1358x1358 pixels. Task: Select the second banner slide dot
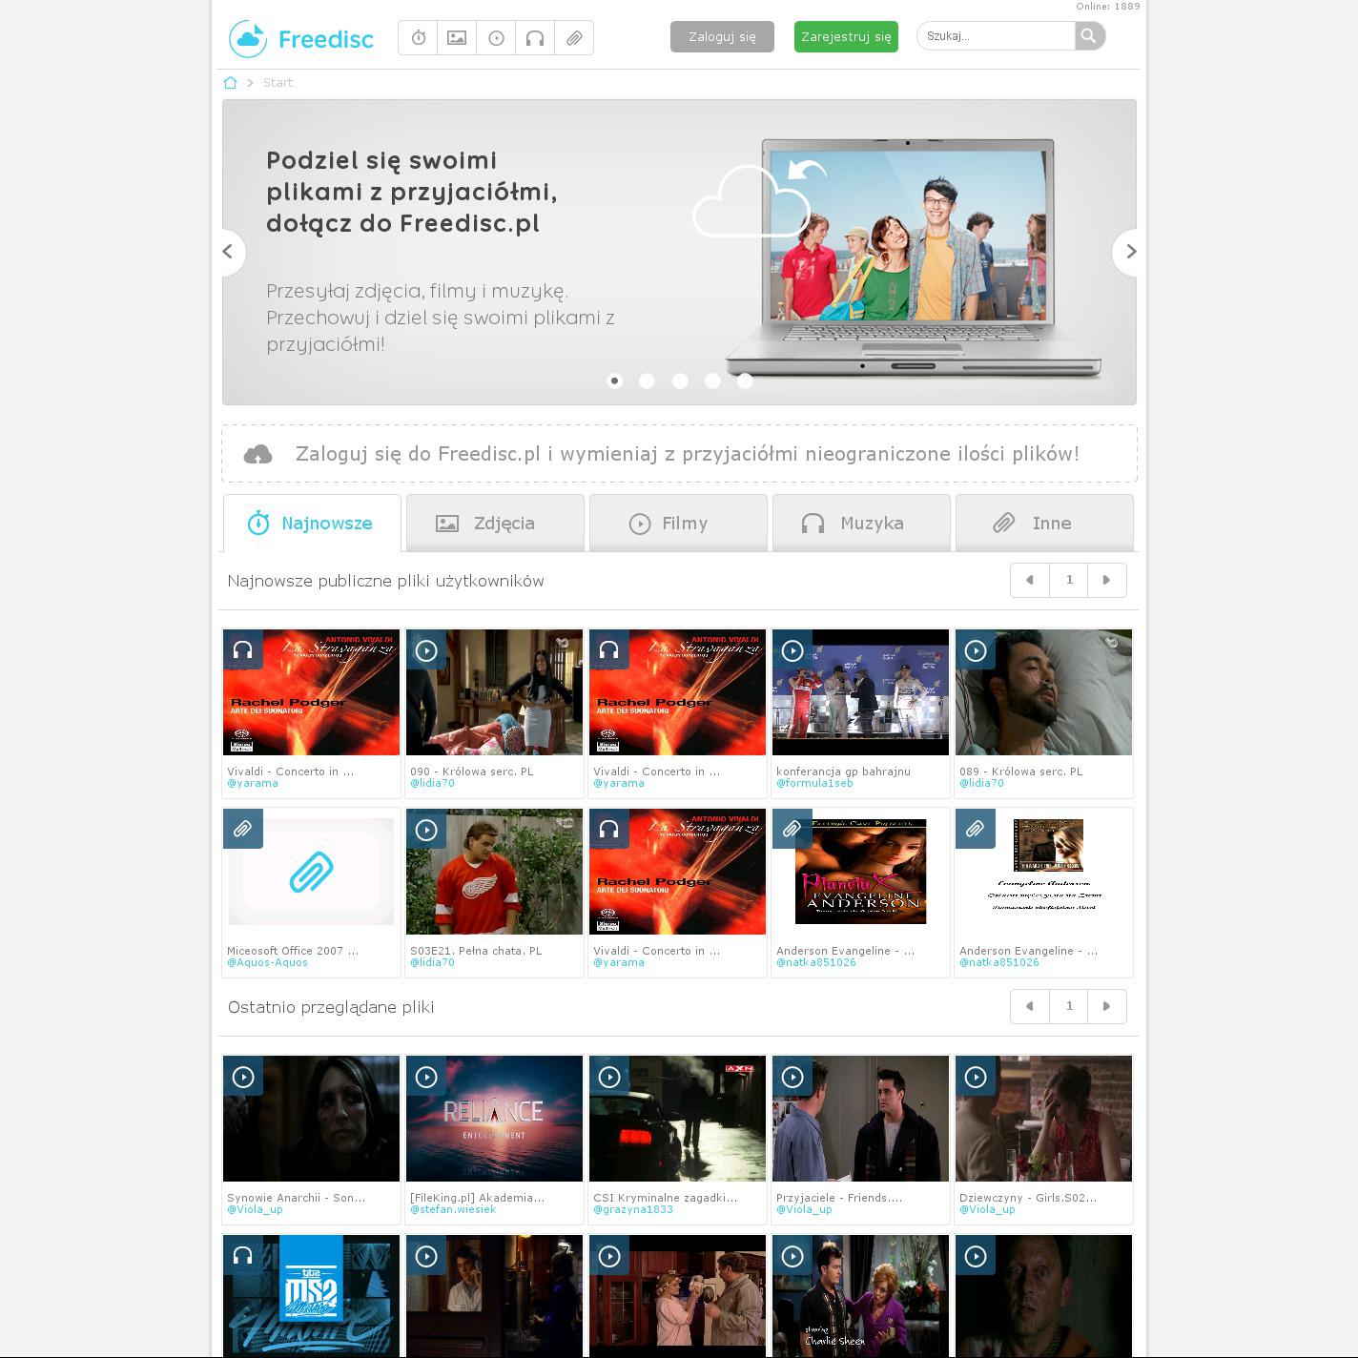tap(647, 381)
